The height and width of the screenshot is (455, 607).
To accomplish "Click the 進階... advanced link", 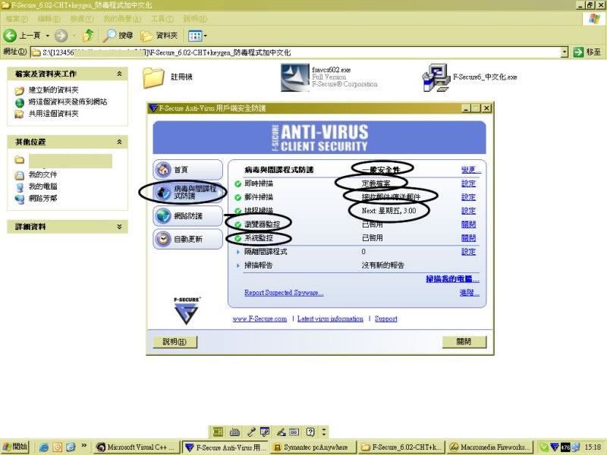I will (x=470, y=293).
